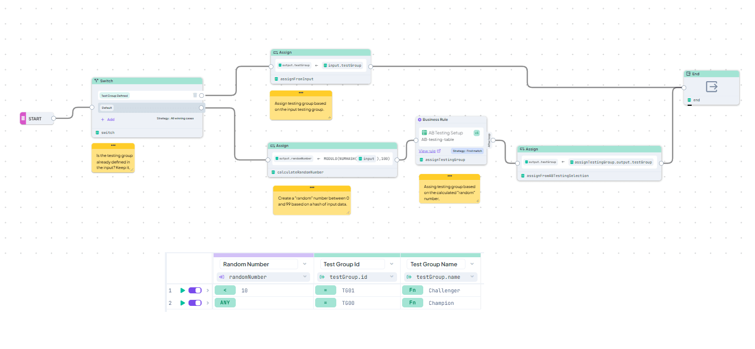Viewport: 755px width, 349px height.
Task: Click the START node drag handle icon
Action: pos(23,118)
